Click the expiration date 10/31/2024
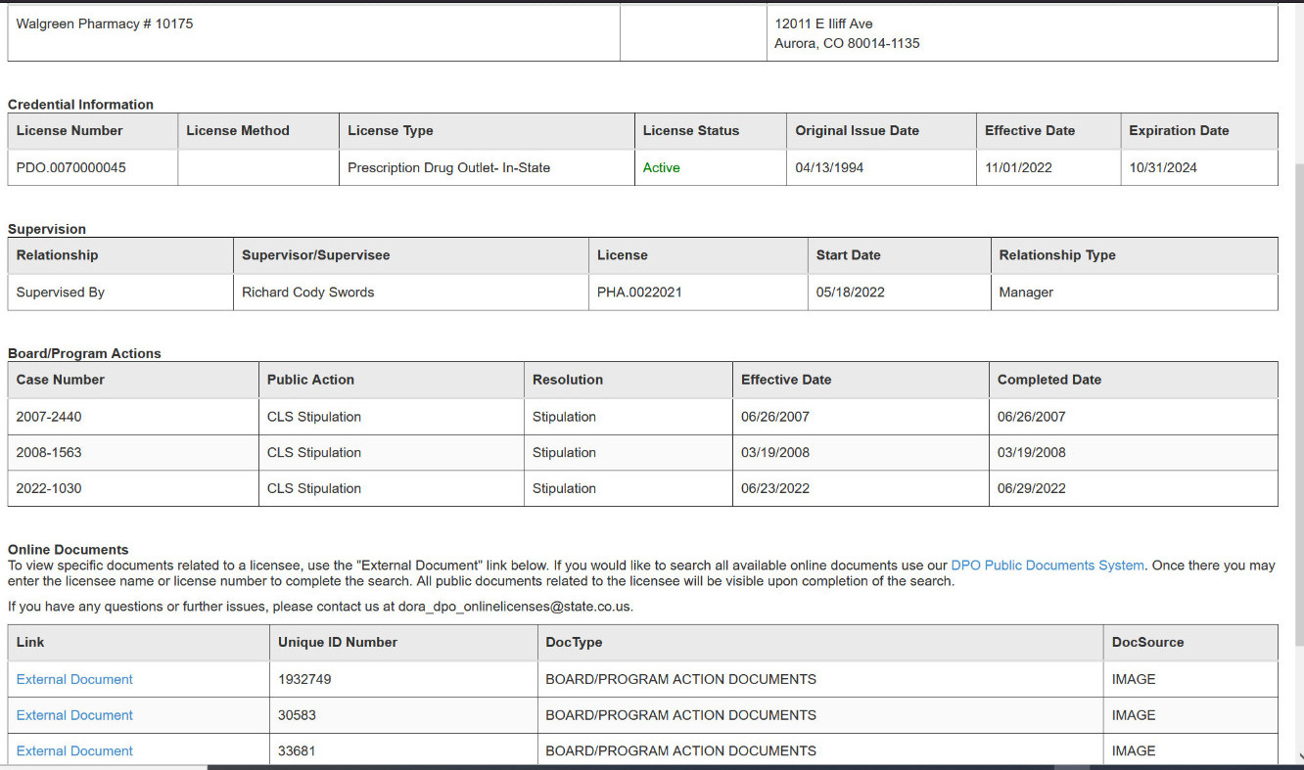Screen dimensions: 1304x770 click(1163, 167)
